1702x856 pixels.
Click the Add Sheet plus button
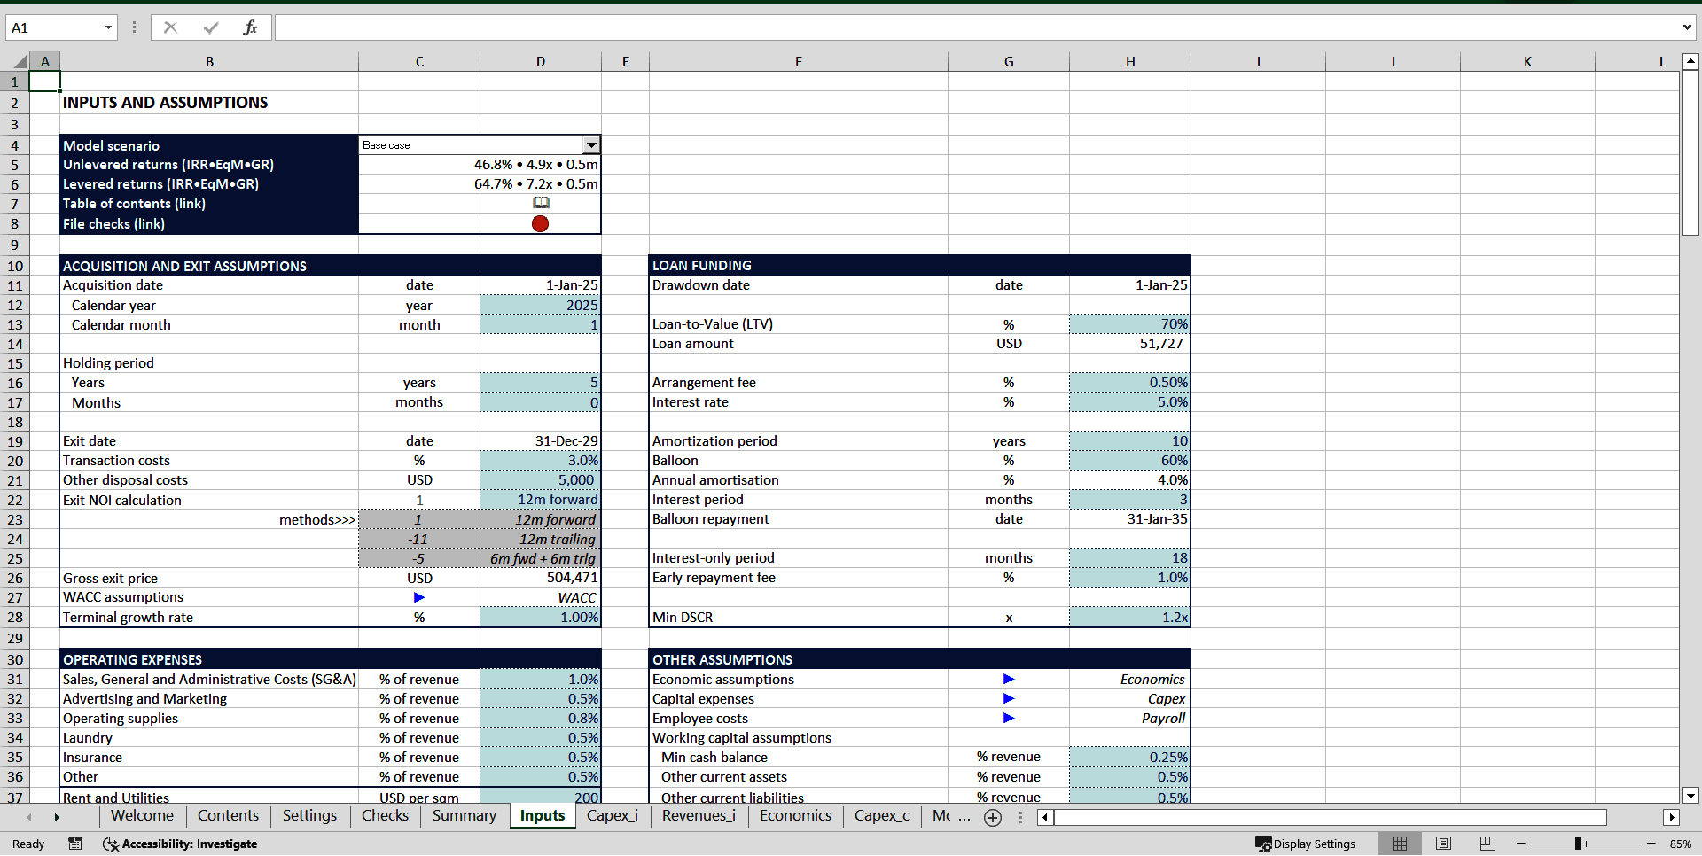pos(993,818)
